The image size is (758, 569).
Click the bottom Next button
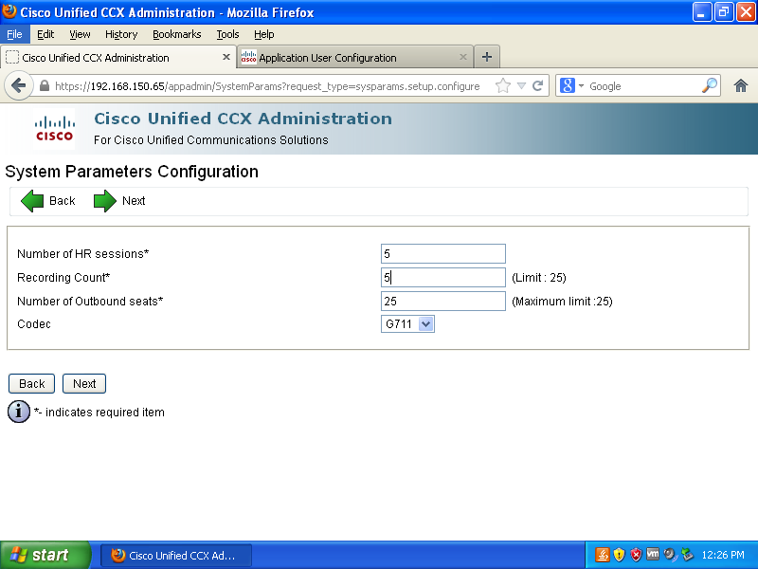[x=84, y=384]
